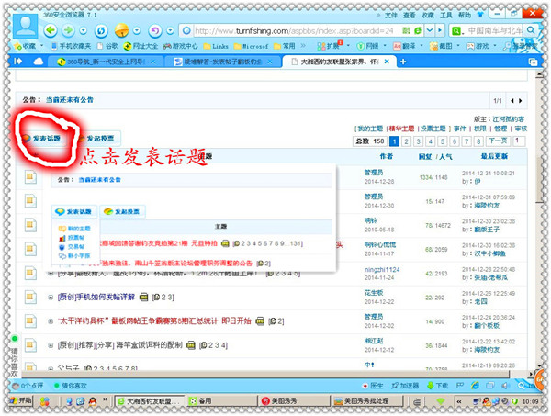Screen dimensions: 551x416
Task: Click the announcement previous arrow
Action: point(512,101)
